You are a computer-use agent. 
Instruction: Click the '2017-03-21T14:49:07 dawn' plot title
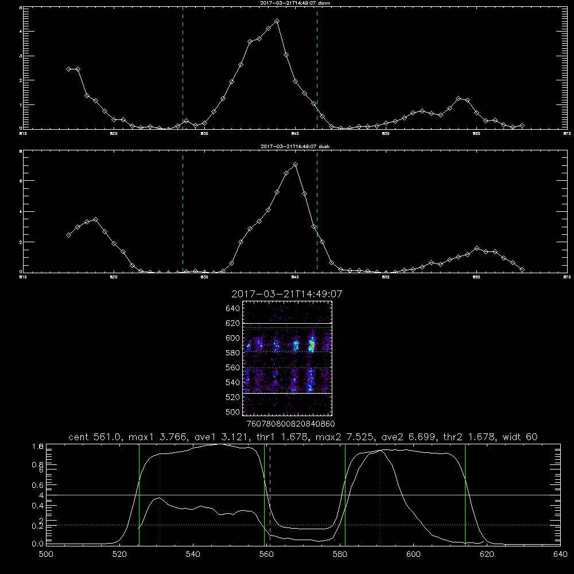coord(294,3)
